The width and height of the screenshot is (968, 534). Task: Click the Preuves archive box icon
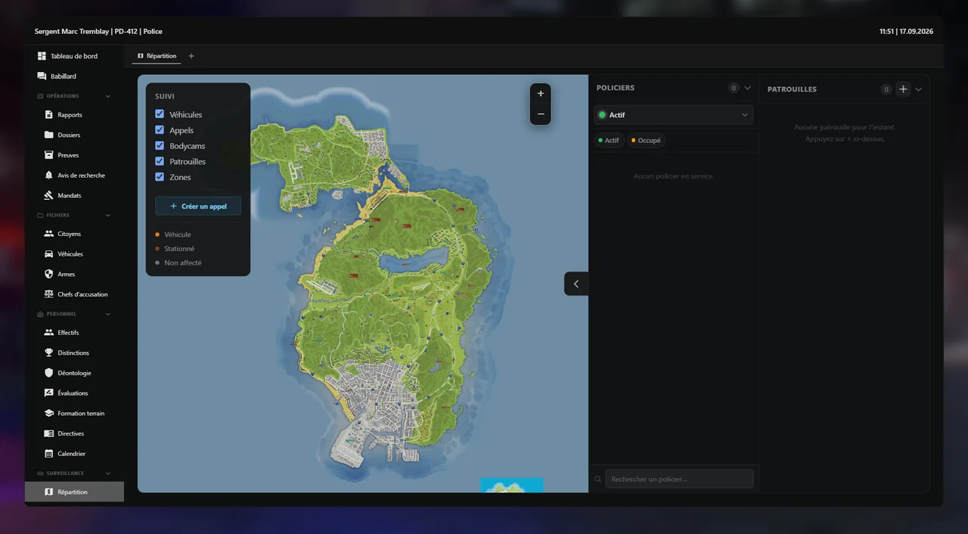pos(49,155)
